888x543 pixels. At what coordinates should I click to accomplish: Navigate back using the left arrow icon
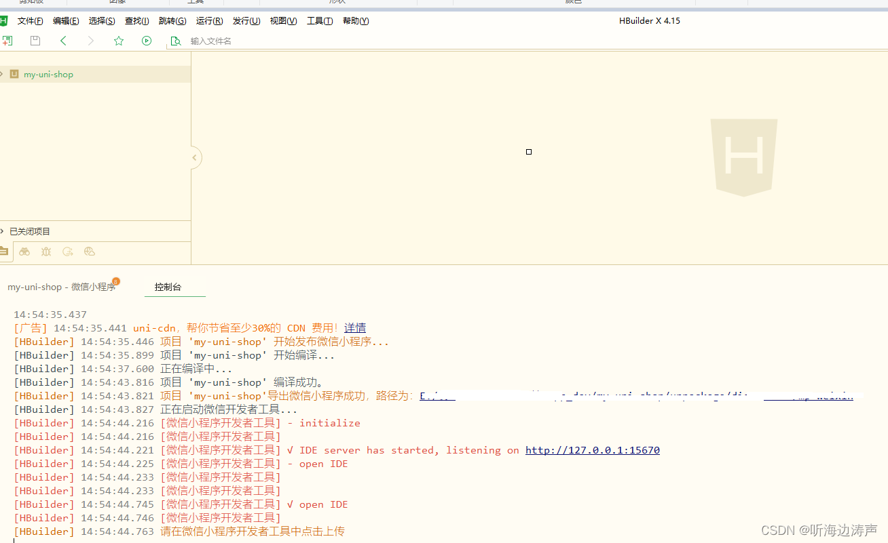pos(63,41)
